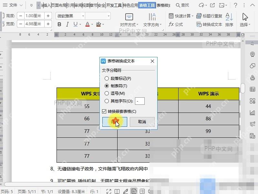Image resolution: width=258 pixels, height=194 pixels.
Task: Open the image gallery icon in sidebar
Action: [253, 136]
